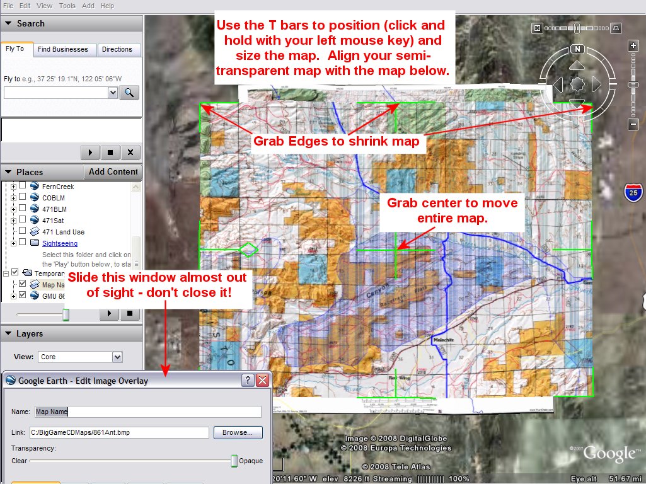Expand the FernCreek tree node
The width and height of the screenshot is (646, 484).
click(14, 187)
